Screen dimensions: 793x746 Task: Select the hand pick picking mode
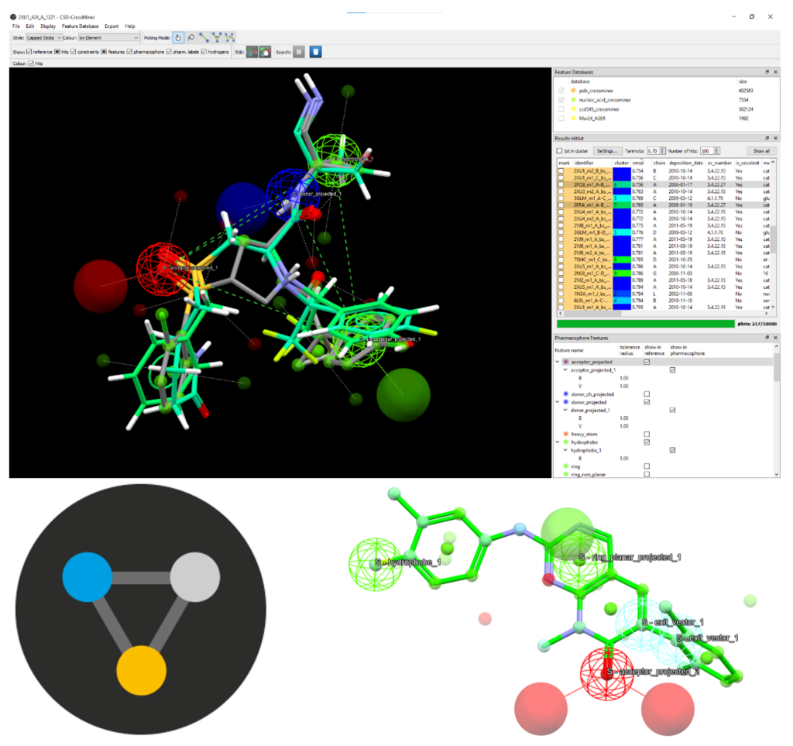[178, 37]
